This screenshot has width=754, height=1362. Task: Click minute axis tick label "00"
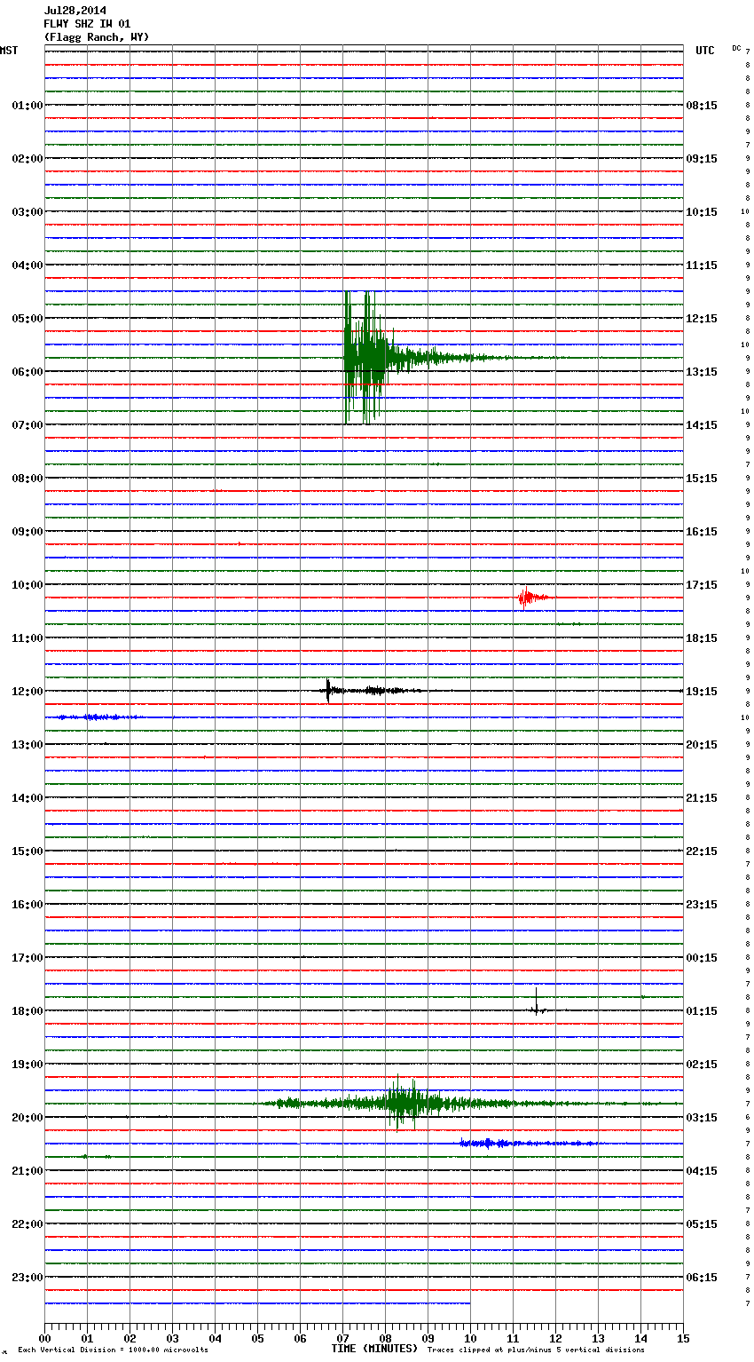(44, 1338)
